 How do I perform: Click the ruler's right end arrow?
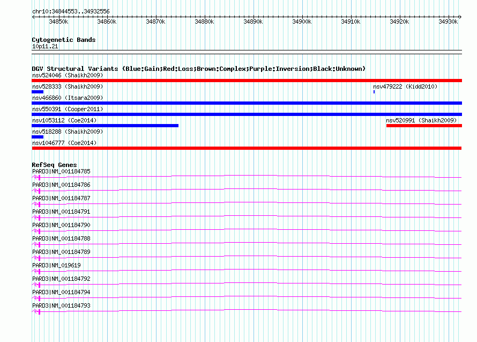click(x=460, y=17)
